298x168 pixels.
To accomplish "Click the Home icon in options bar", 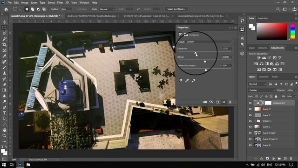I will click(6, 9).
